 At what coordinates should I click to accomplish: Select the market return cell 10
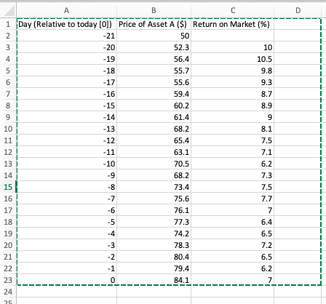point(233,47)
